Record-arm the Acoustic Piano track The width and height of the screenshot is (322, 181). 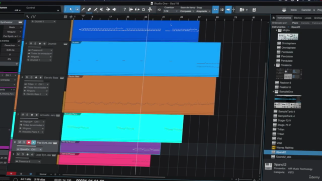32,115
